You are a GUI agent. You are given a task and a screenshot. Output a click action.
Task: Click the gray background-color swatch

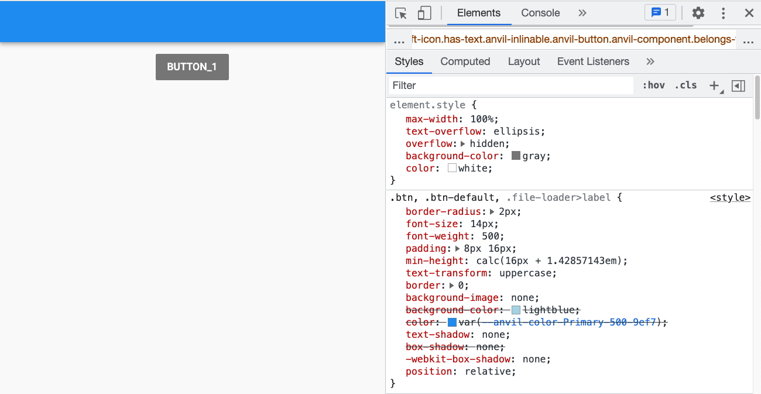point(516,156)
